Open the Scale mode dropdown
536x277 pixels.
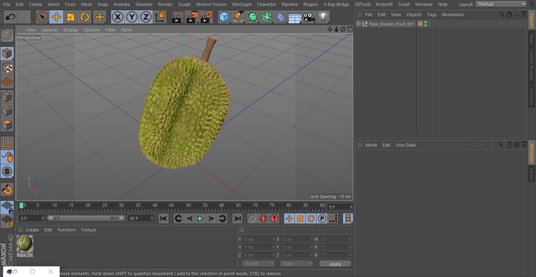[296, 264]
